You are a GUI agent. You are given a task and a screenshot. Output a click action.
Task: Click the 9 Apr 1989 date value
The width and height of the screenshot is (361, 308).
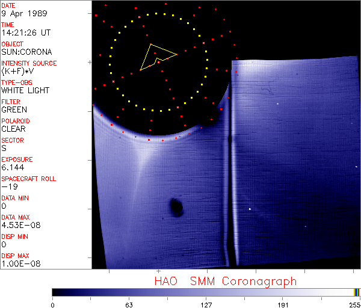pos(22,13)
